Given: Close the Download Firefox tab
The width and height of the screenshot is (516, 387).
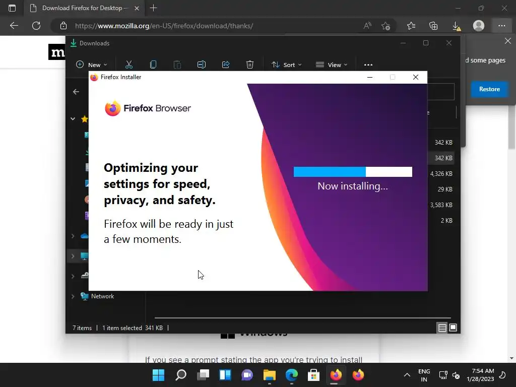Looking at the screenshot, I should click(137, 8).
